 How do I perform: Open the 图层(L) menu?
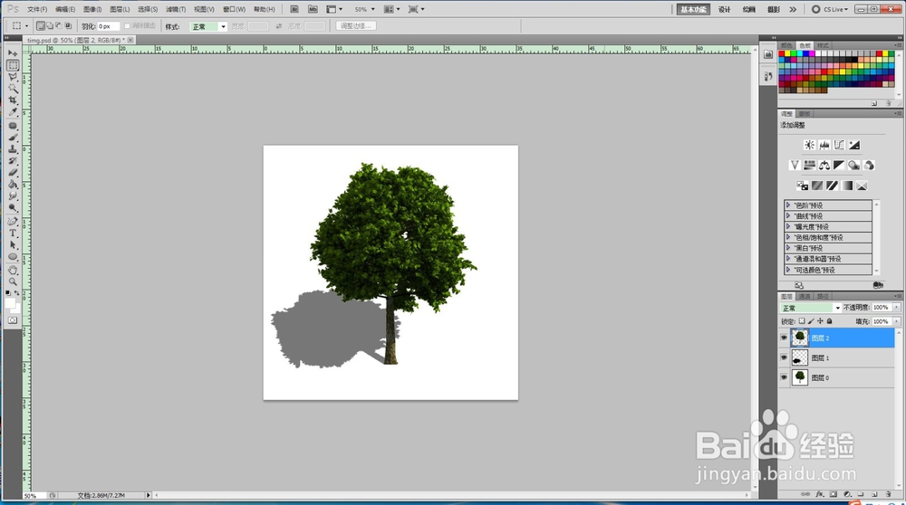point(120,9)
